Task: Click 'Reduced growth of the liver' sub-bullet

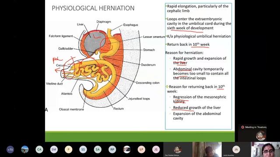Action: [197, 108]
